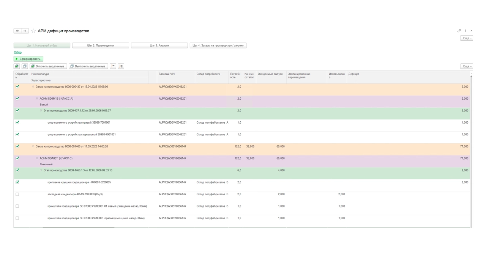
Task: Open the Еще menu in table toolbar
Action: click(x=467, y=66)
